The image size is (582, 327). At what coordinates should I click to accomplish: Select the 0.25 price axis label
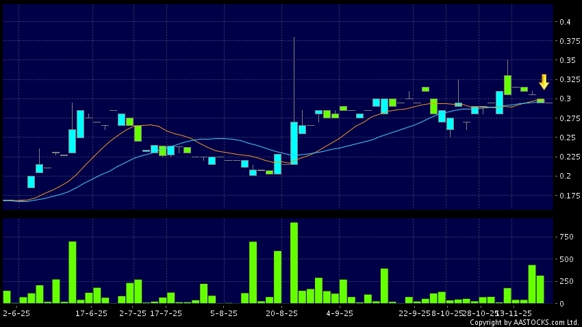(x=567, y=138)
